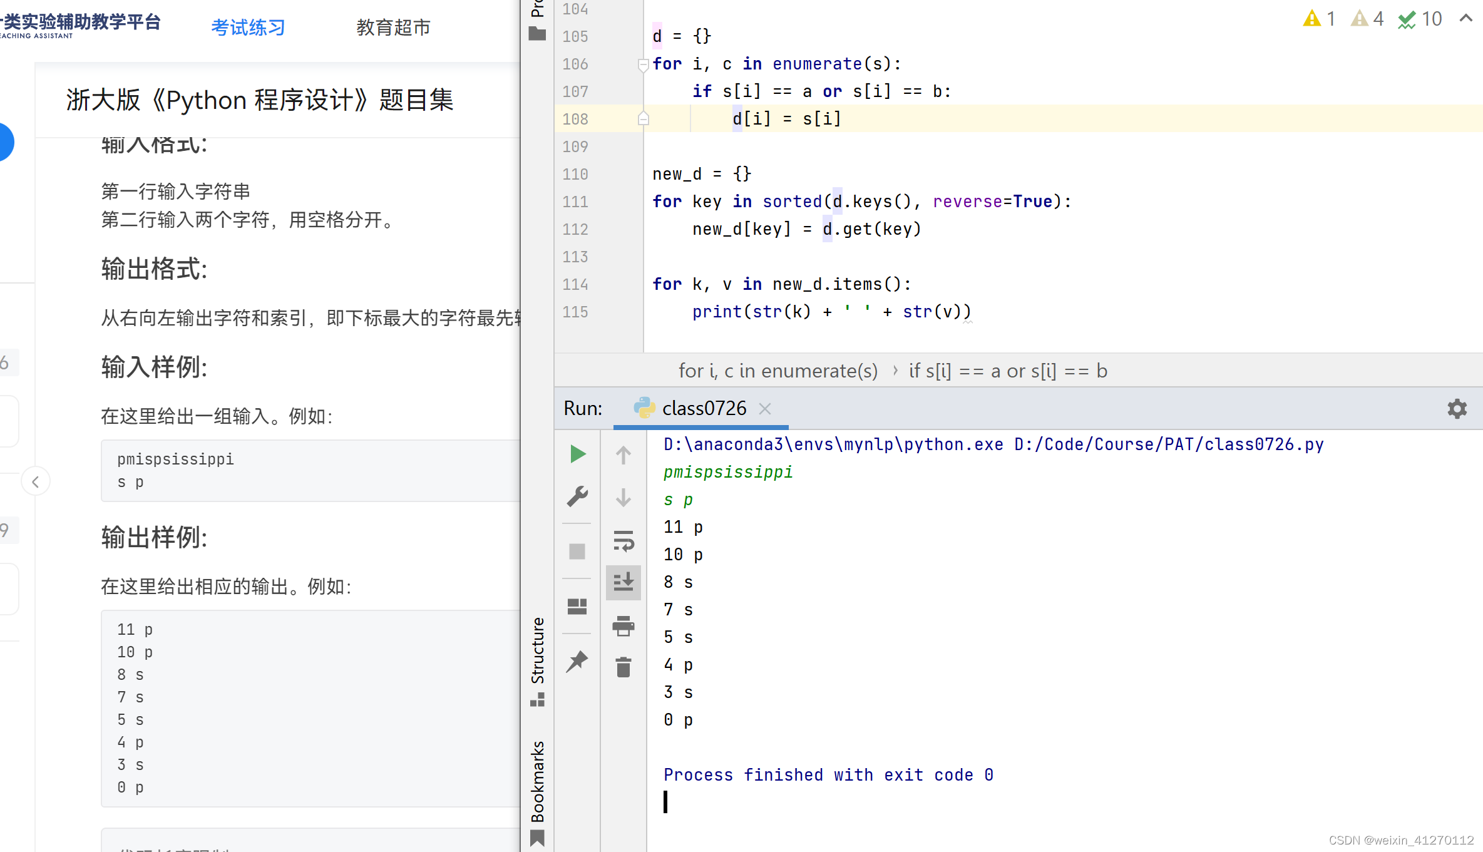Pin the run tab with pin icon
1483x852 pixels.
click(577, 661)
